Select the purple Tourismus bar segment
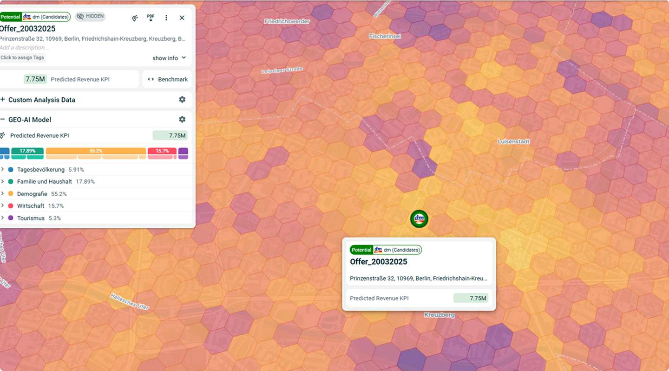This screenshot has height=371, width=669. [183, 151]
